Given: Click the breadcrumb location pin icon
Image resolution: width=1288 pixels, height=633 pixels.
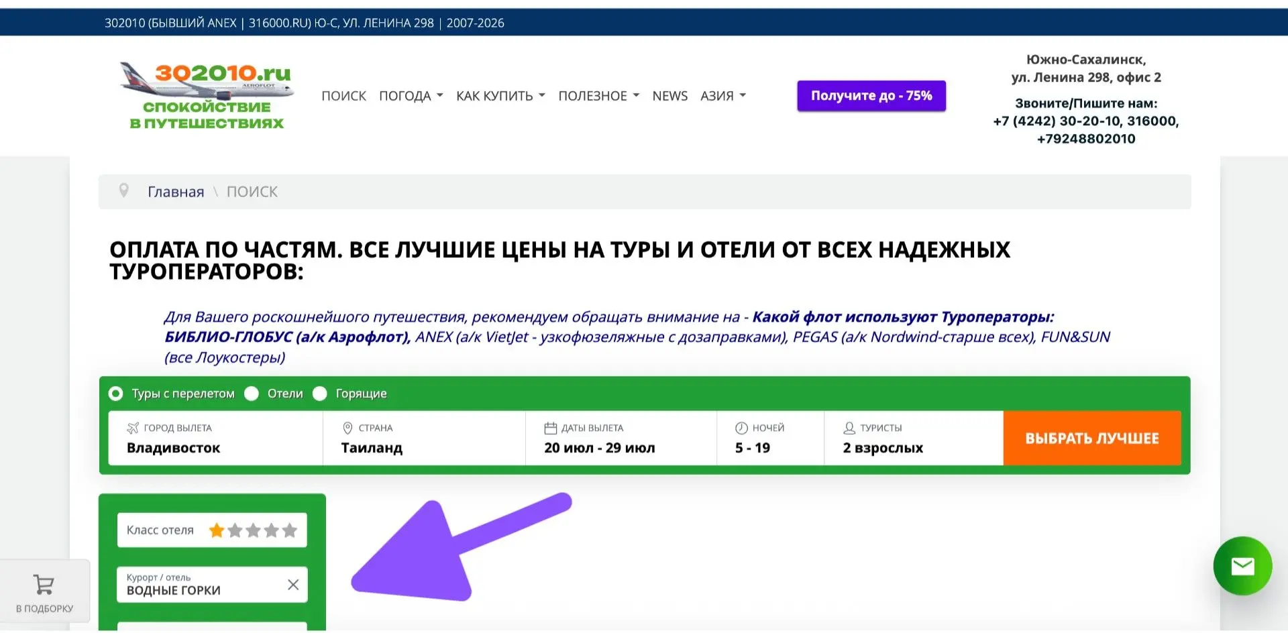Looking at the screenshot, I should click(123, 190).
